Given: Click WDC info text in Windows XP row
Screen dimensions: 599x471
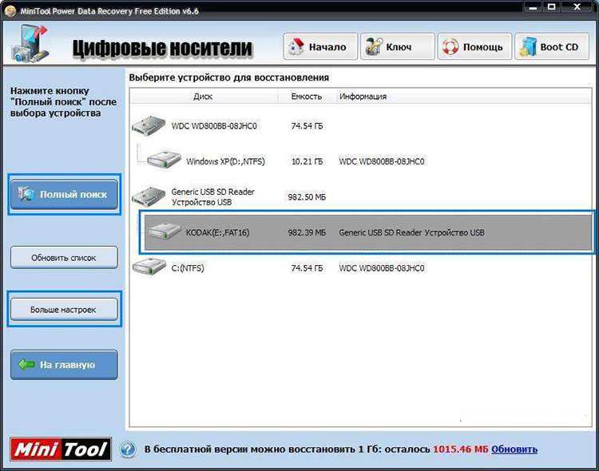Looking at the screenshot, I should (x=382, y=161).
